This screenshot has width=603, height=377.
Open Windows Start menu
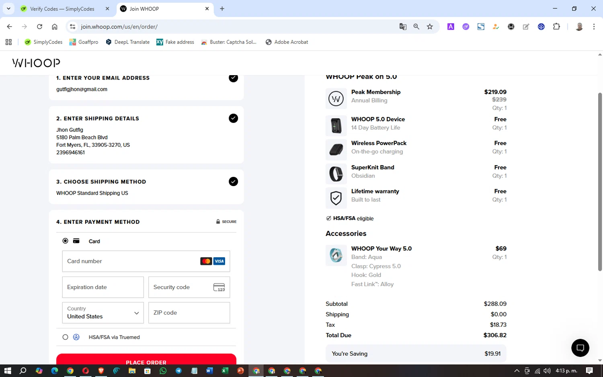click(x=8, y=371)
